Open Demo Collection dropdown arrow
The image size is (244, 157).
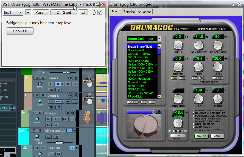(159, 39)
